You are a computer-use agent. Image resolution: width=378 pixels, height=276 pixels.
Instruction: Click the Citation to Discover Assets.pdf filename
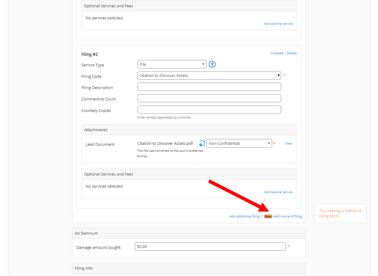click(x=165, y=144)
